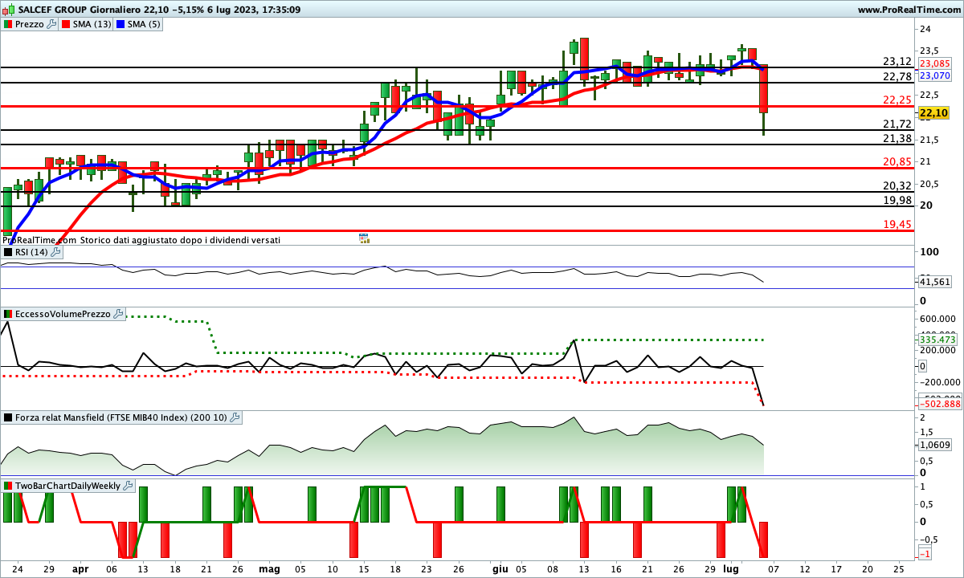Image resolution: width=964 pixels, height=578 pixels.
Task: Click the Forza relat Mansfield black swatch
Action: click(8, 417)
